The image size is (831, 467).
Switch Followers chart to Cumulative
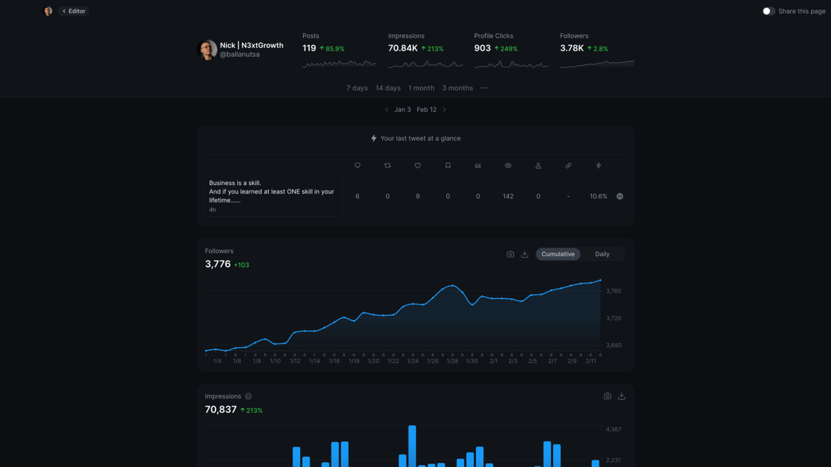(558, 254)
